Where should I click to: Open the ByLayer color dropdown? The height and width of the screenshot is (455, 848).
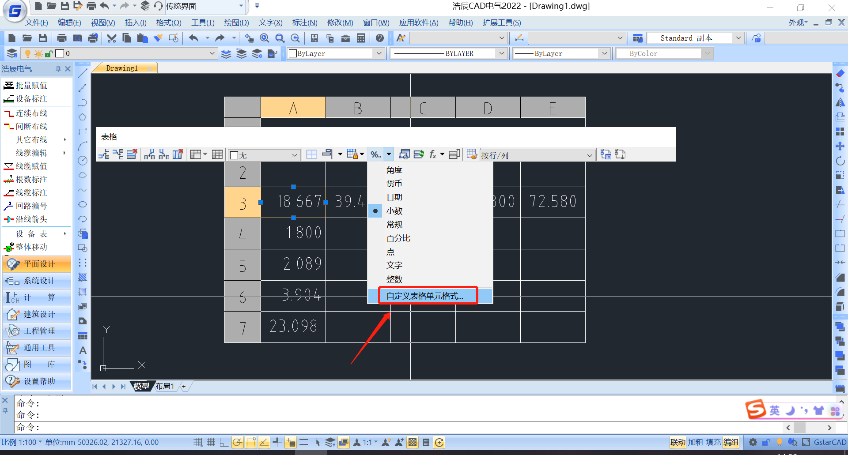(x=379, y=54)
